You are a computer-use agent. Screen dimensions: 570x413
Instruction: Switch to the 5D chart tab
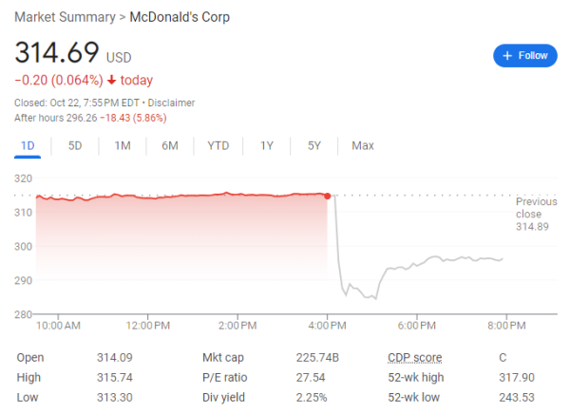coord(75,145)
